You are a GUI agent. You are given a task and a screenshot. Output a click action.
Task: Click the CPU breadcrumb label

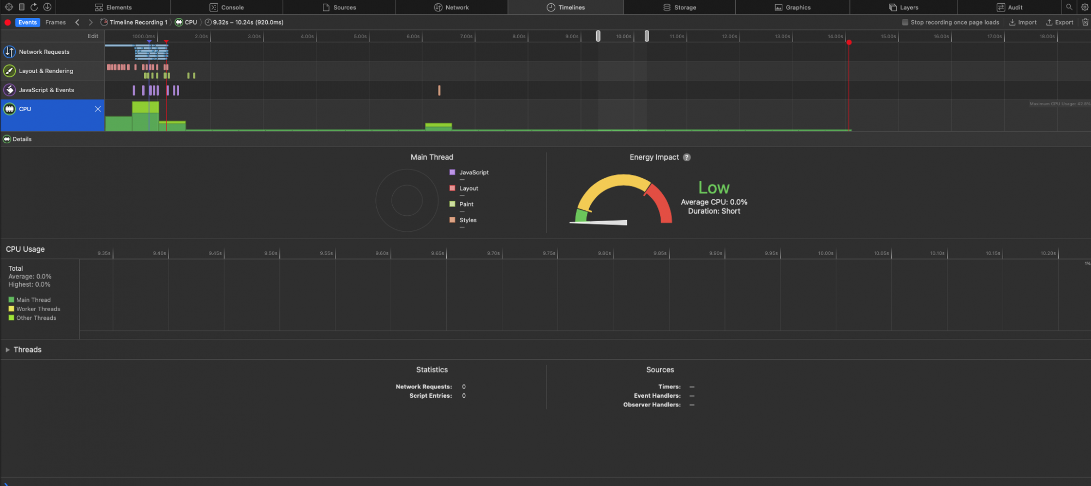click(191, 22)
